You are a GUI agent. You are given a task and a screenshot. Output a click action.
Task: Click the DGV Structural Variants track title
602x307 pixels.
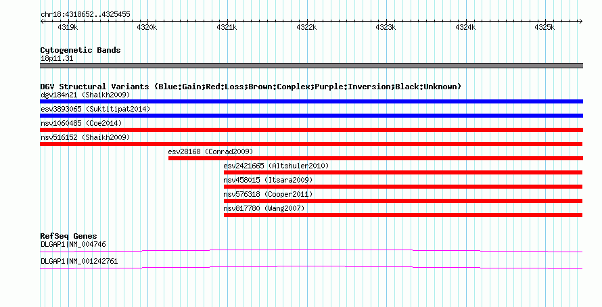point(251,87)
